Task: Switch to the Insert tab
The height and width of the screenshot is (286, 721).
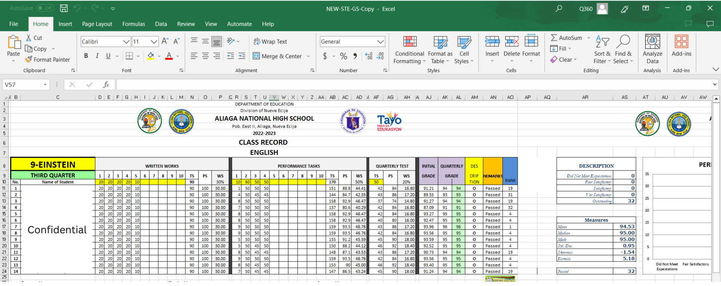Action: [65, 24]
